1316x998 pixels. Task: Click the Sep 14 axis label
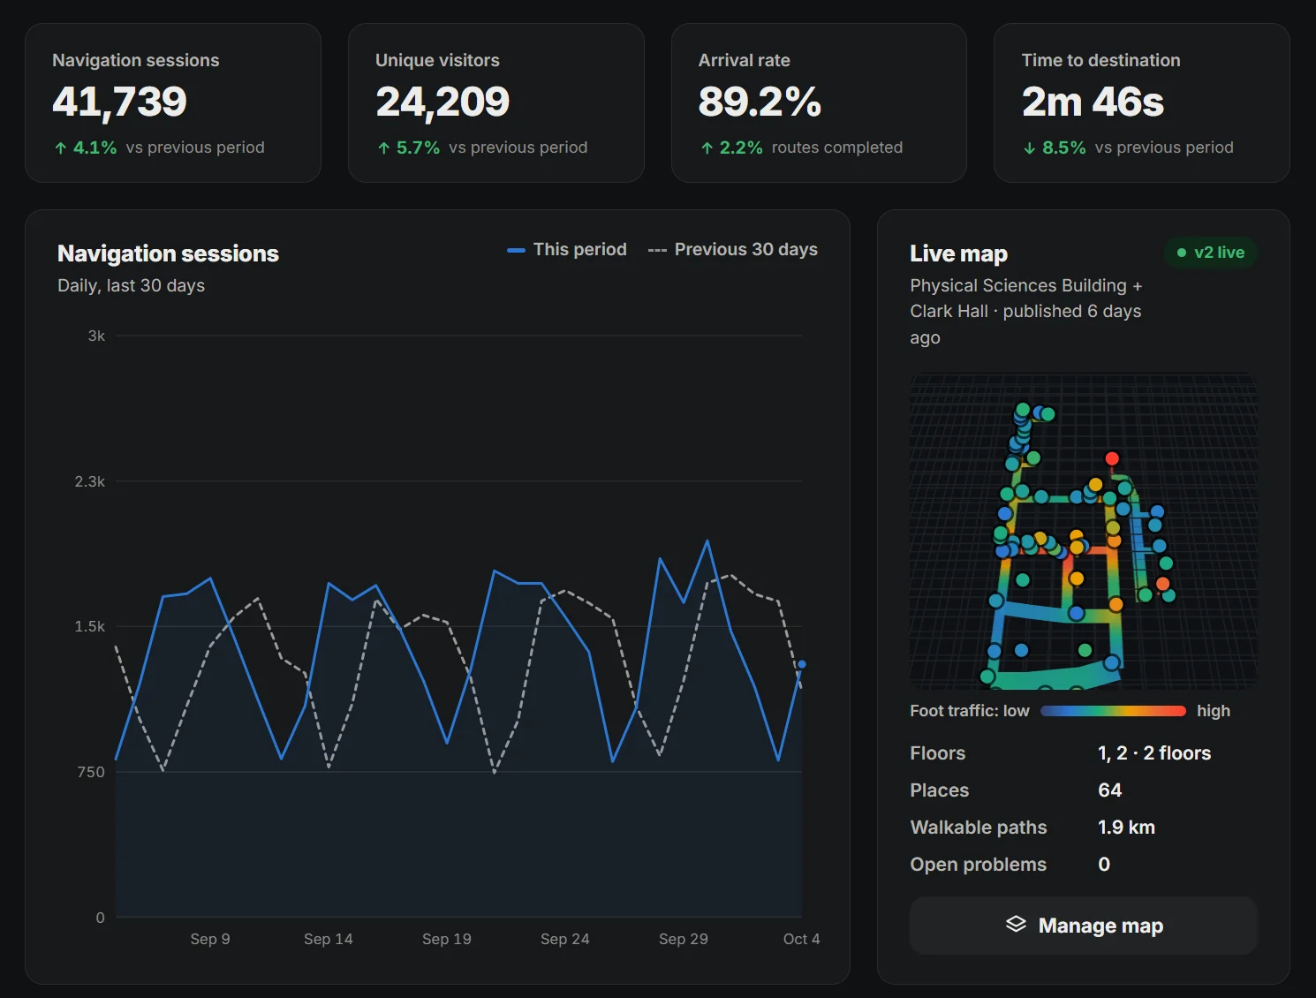[x=329, y=939]
